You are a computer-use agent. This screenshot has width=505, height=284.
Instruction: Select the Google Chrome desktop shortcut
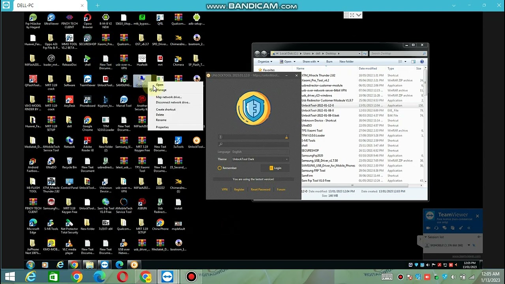88,124
